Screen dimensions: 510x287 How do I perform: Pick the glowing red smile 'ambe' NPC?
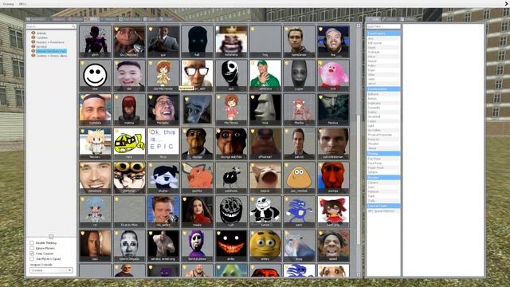point(231,246)
